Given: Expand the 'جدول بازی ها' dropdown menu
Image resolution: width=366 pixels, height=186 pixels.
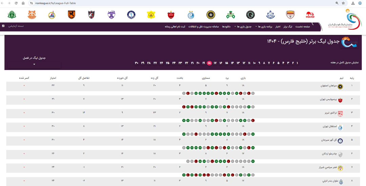Looking at the screenshot, I should tap(244, 26).
